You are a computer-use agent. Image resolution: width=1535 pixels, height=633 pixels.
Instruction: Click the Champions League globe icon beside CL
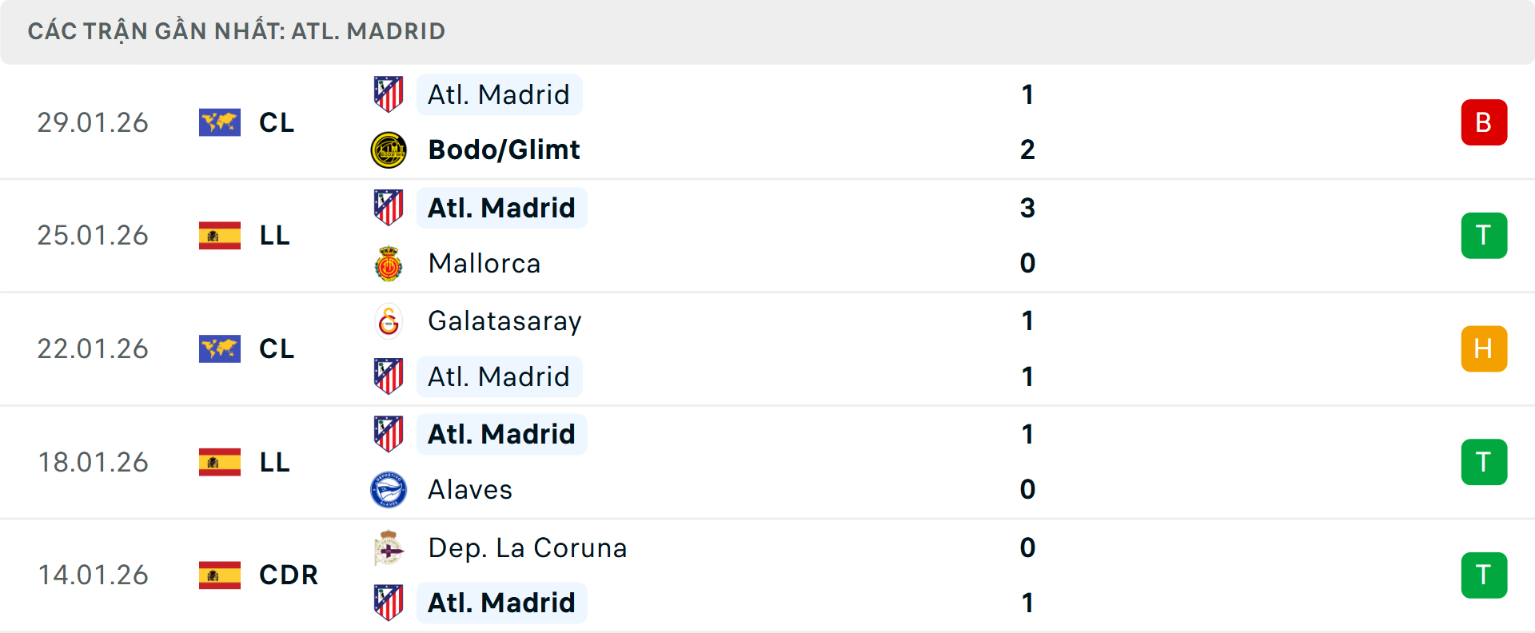[x=220, y=122]
